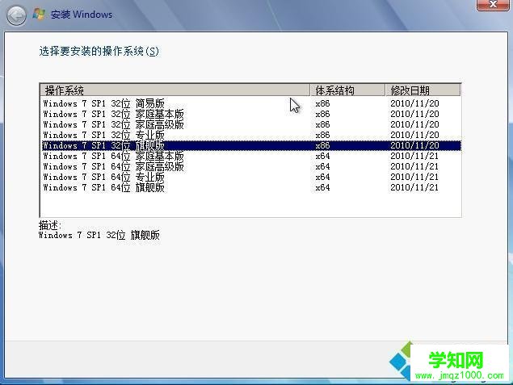Click x64 in the 64位 旗舰版 row

tap(322, 187)
